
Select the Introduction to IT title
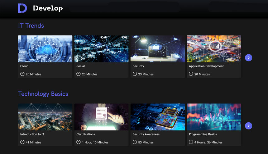(x=33, y=134)
